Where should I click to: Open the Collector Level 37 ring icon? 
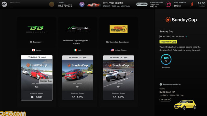(168, 4)
